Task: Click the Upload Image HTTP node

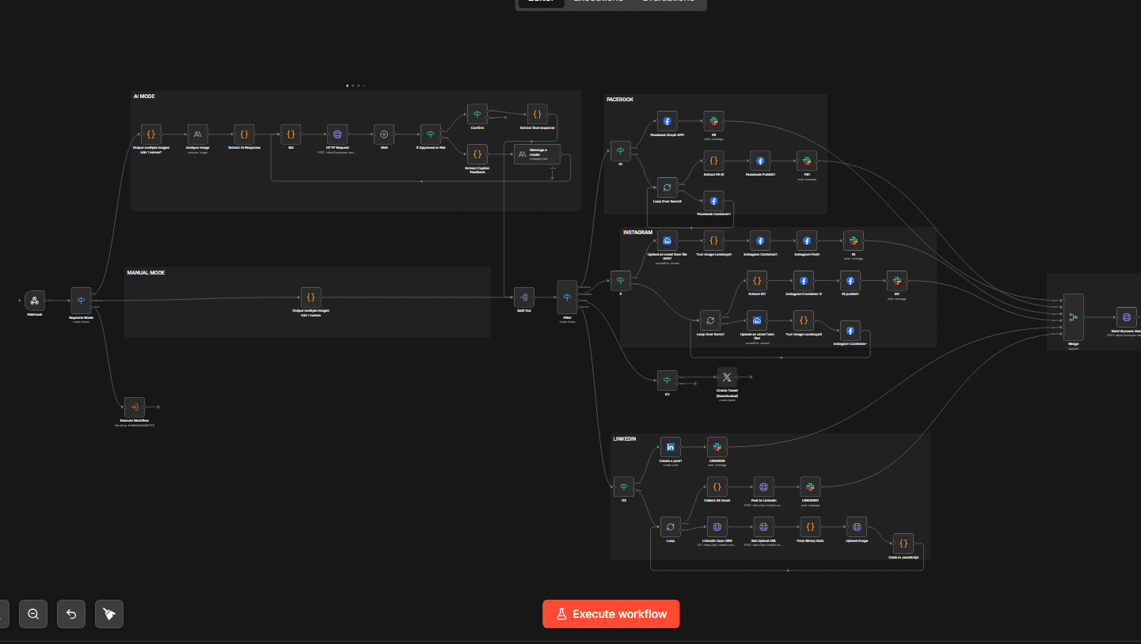Action: coord(857,526)
